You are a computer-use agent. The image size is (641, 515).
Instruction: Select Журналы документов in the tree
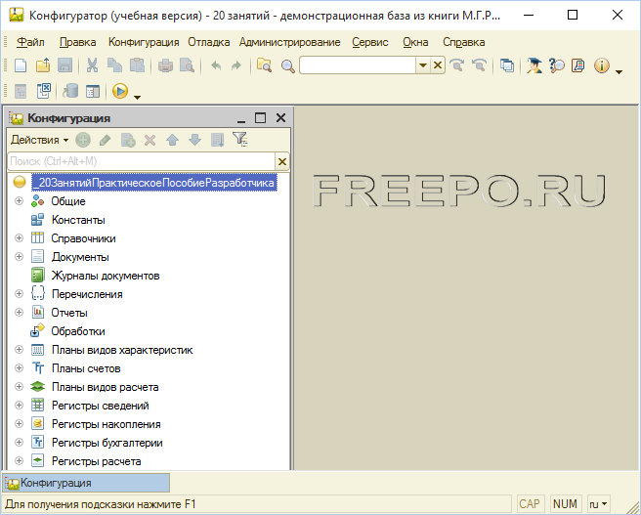[x=106, y=276]
